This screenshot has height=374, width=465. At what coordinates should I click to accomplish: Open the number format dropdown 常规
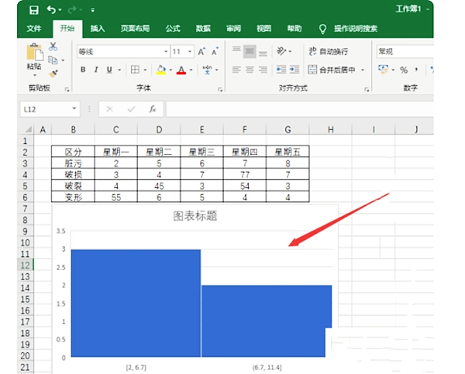pos(403,52)
